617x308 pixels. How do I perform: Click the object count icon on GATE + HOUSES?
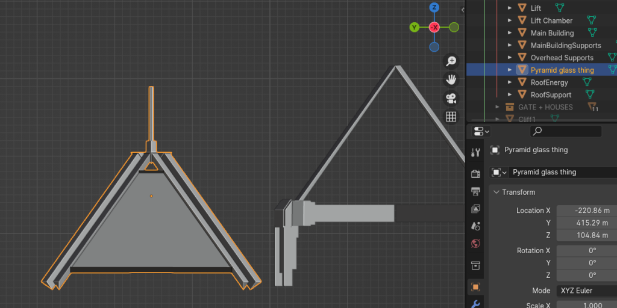pyautogui.click(x=593, y=106)
